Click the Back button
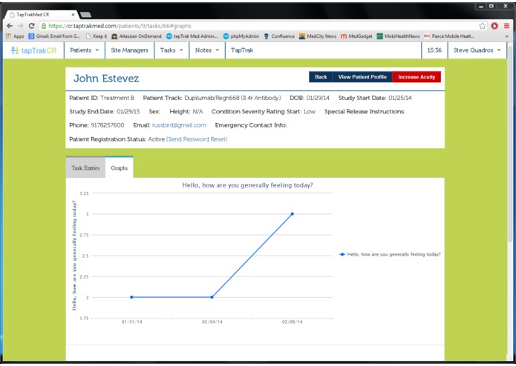Viewport: 516px width, 366px height. (321, 77)
